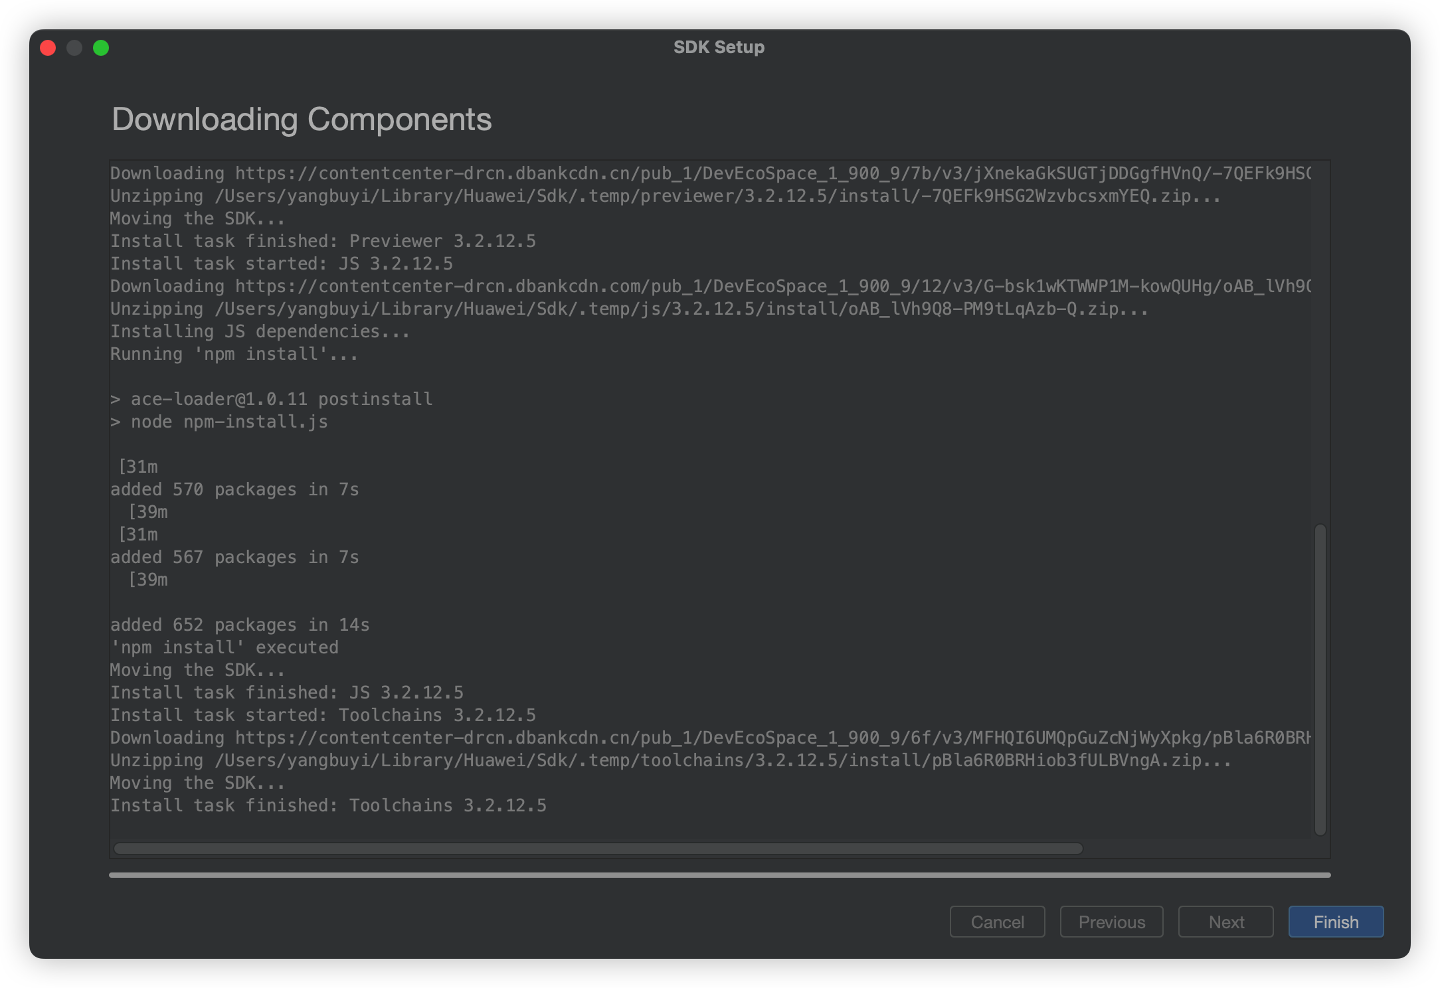1440x988 pixels.
Task: Click the gray minimize window button
Action: point(74,48)
